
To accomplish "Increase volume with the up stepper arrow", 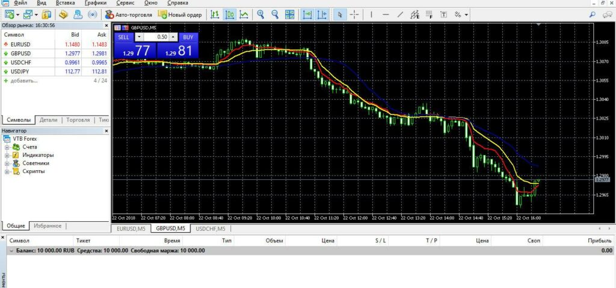I will pyautogui.click(x=174, y=37).
